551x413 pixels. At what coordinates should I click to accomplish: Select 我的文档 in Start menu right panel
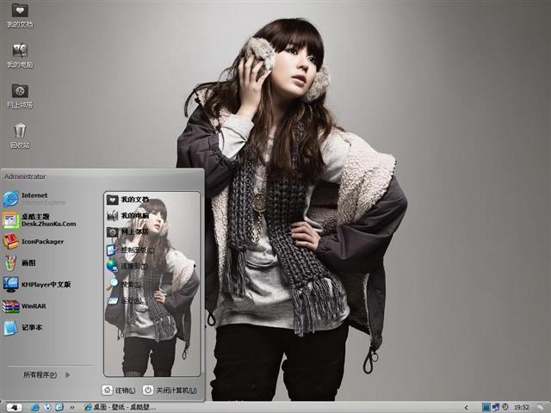click(128, 200)
